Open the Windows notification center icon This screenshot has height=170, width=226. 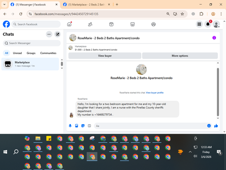pyautogui.click(x=219, y=152)
